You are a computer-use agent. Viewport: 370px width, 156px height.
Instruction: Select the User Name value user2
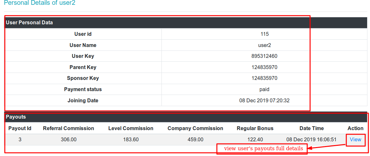pyautogui.click(x=264, y=45)
